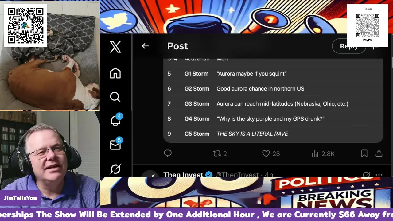
Task: Open the X logo home link
Action: coord(115,47)
